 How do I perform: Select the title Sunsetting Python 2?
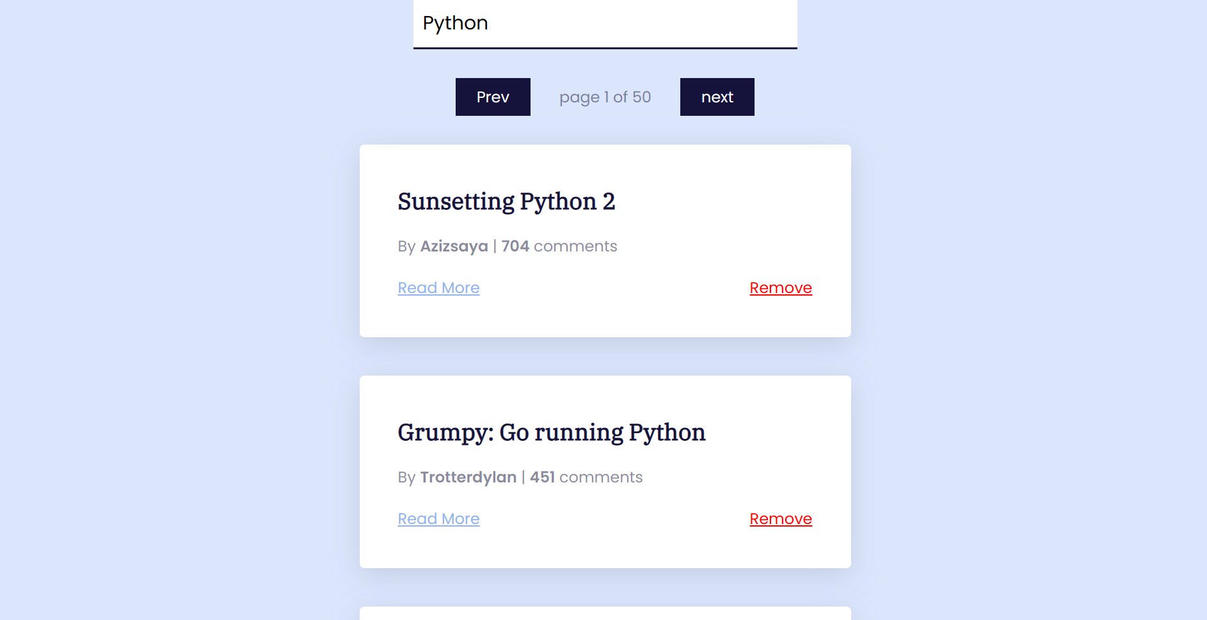point(506,201)
